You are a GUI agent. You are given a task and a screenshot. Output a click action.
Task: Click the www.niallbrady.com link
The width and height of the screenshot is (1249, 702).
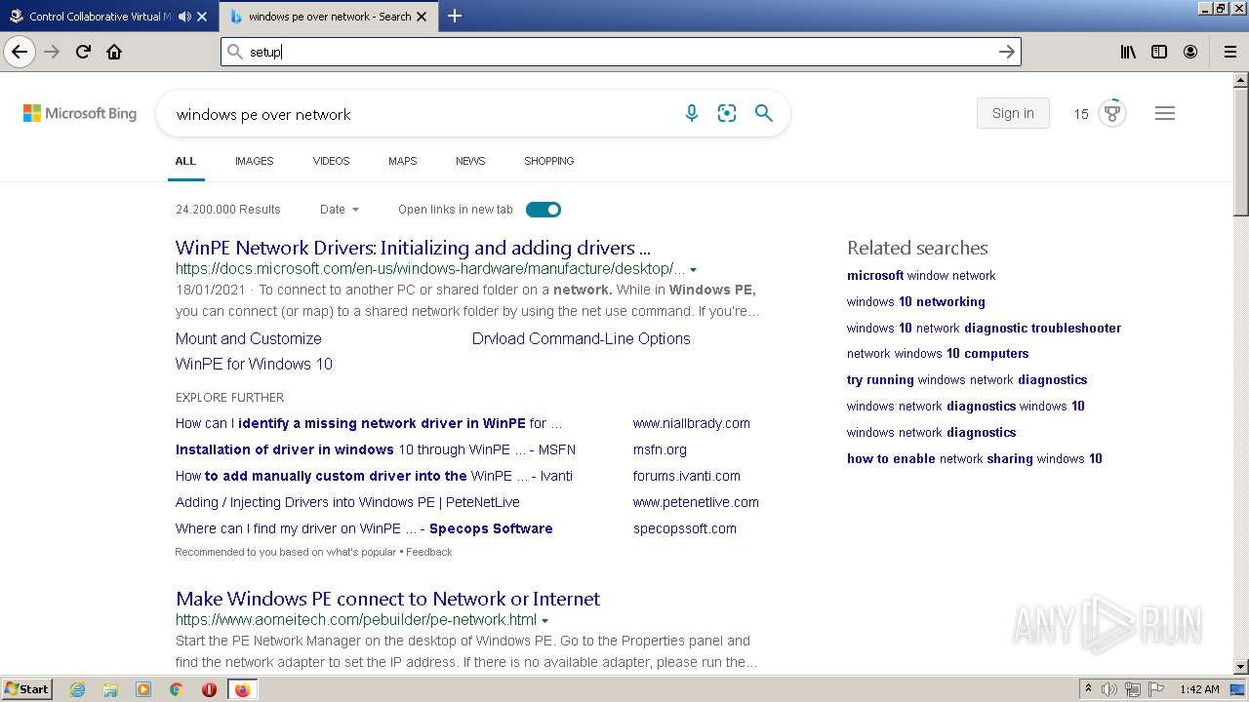point(692,423)
